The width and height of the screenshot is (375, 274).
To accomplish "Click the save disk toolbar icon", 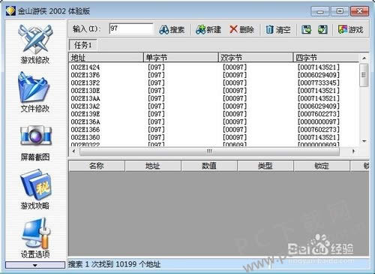I will point(306,29).
